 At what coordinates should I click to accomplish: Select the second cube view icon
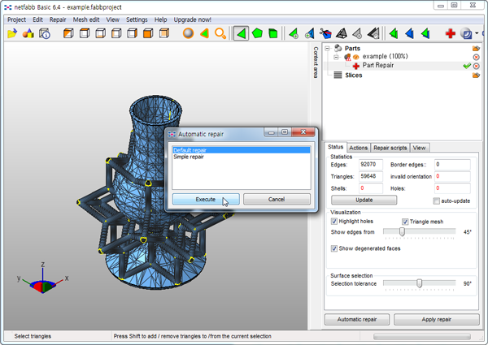click(x=85, y=33)
